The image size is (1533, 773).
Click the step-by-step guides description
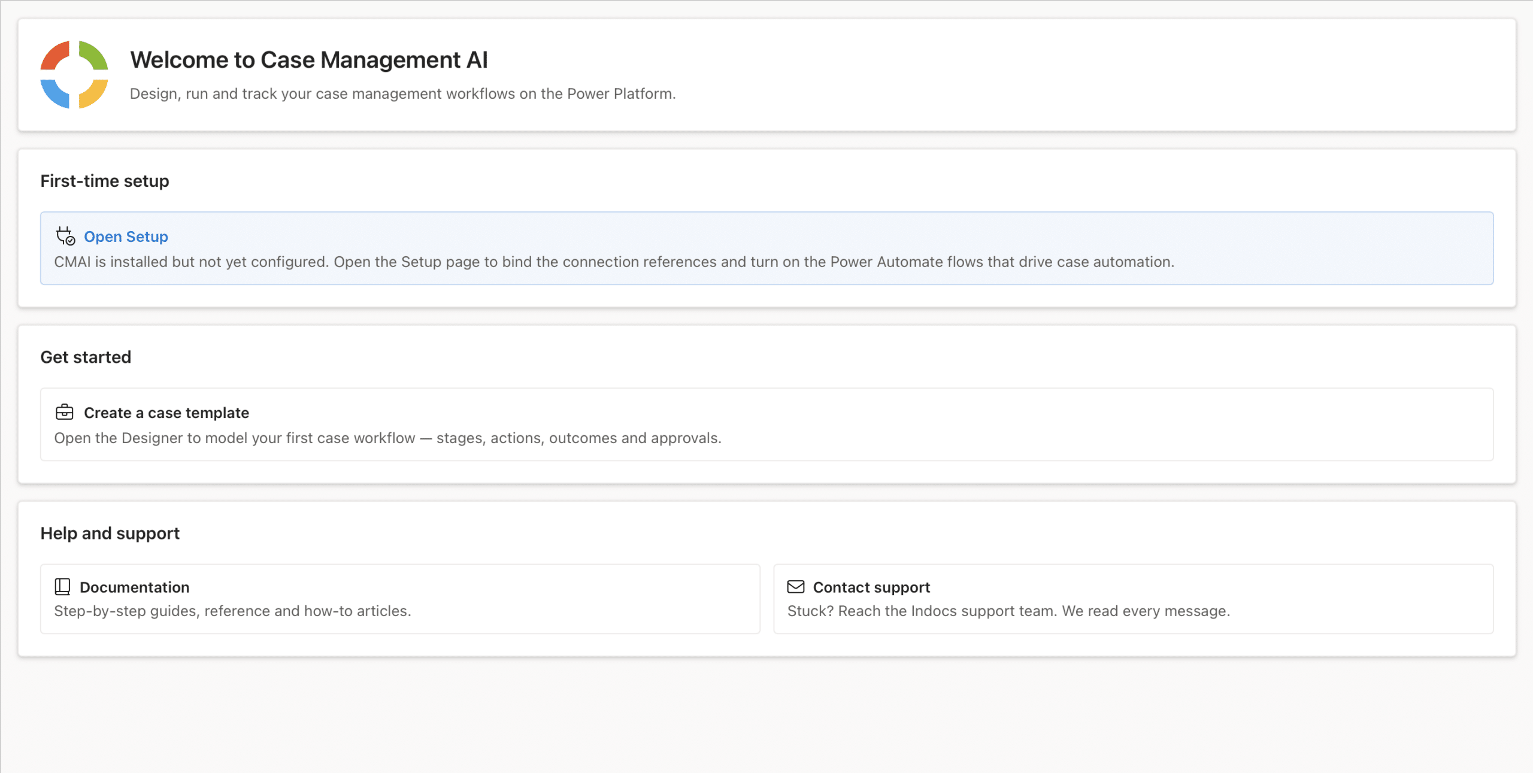pos(232,611)
